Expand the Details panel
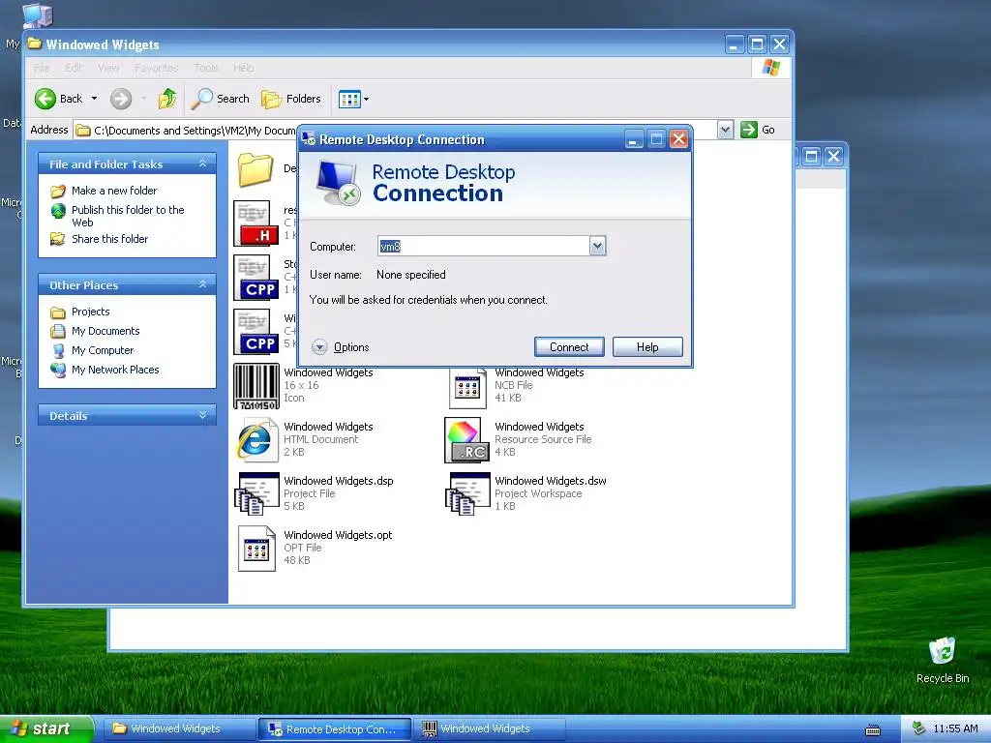Viewport: 991px width, 743px height. (x=203, y=415)
